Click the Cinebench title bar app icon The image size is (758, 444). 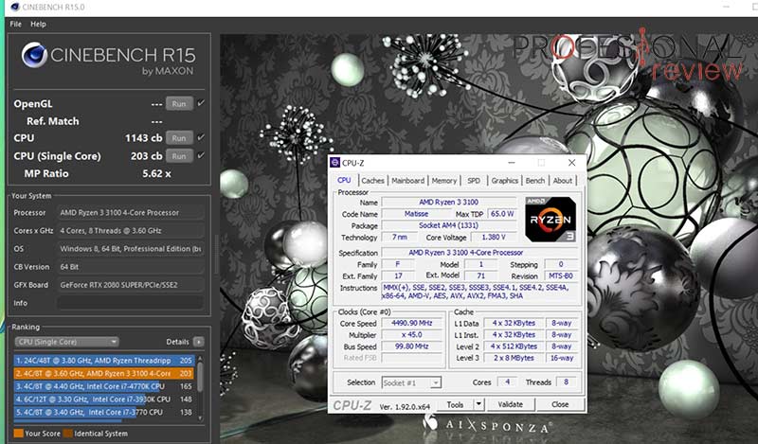(14, 7)
